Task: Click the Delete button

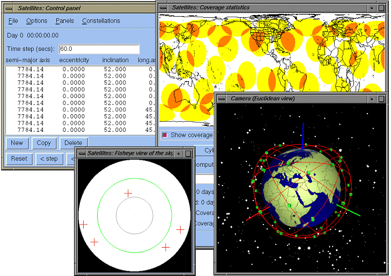Action: coord(73,143)
